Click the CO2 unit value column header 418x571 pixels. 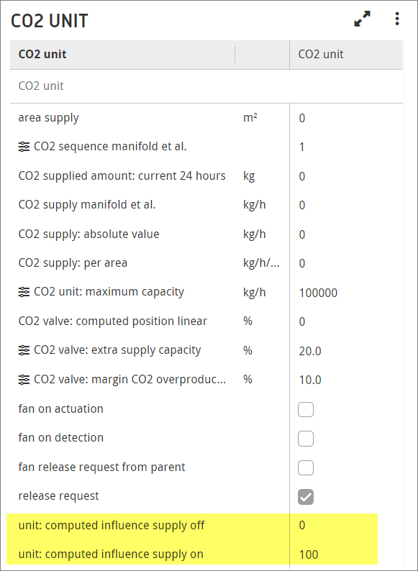[321, 54]
